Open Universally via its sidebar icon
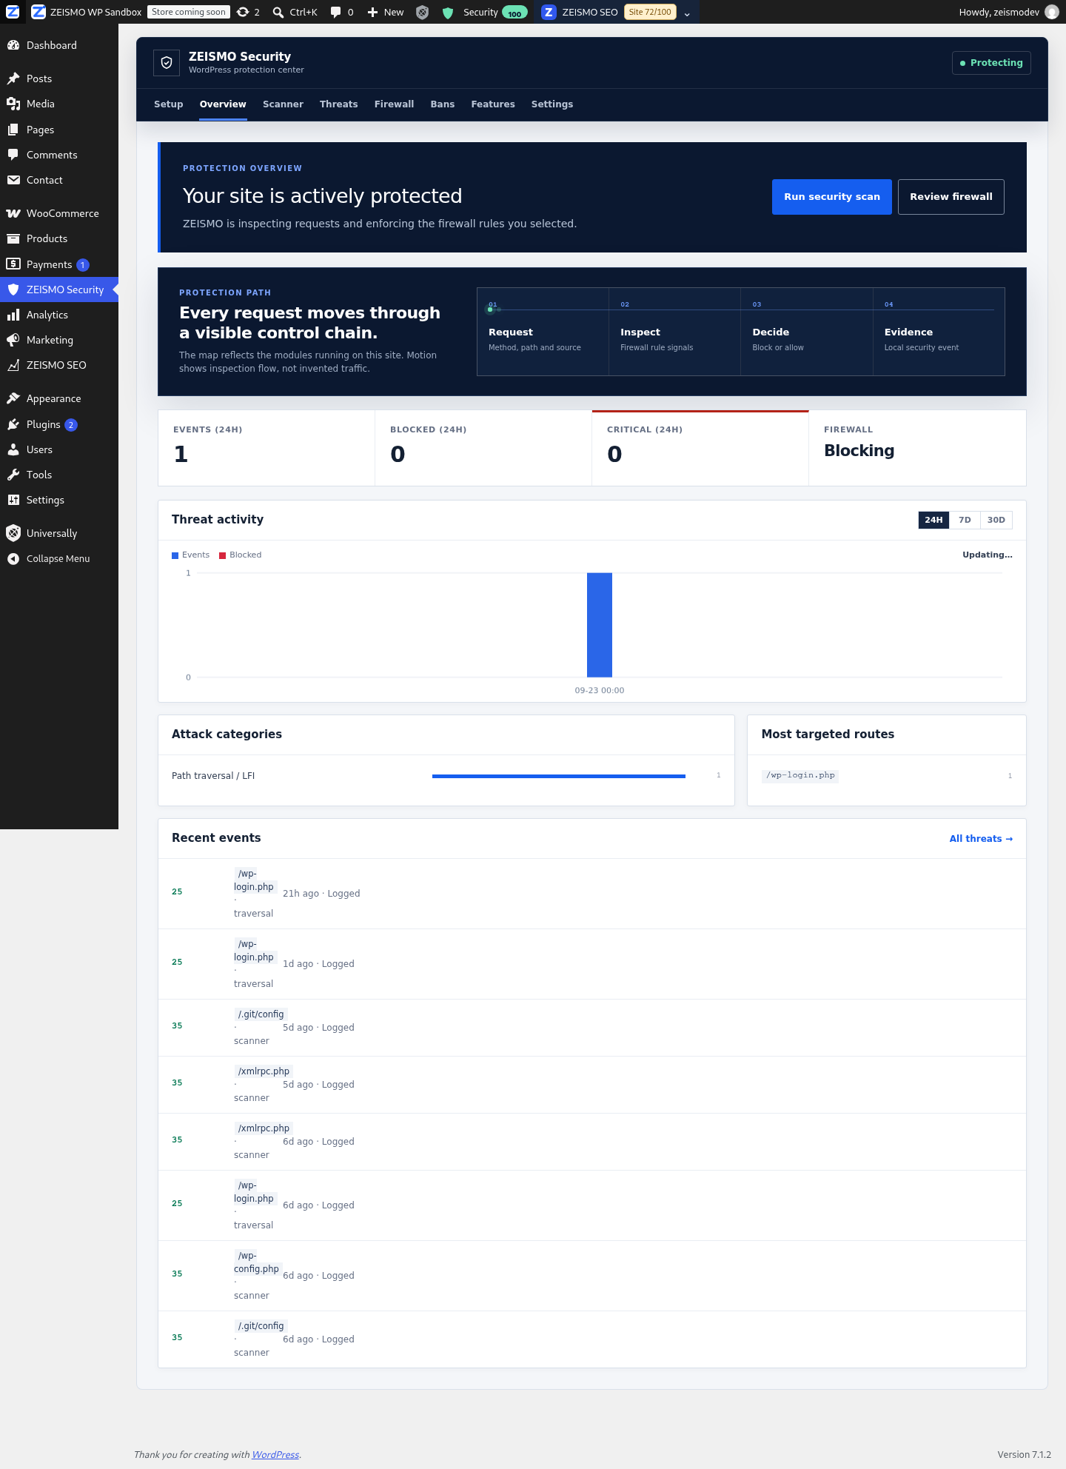The width and height of the screenshot is (1066, 1469). click(13, 533)
